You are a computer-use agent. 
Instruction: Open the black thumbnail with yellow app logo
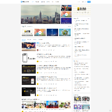point(29,92)
